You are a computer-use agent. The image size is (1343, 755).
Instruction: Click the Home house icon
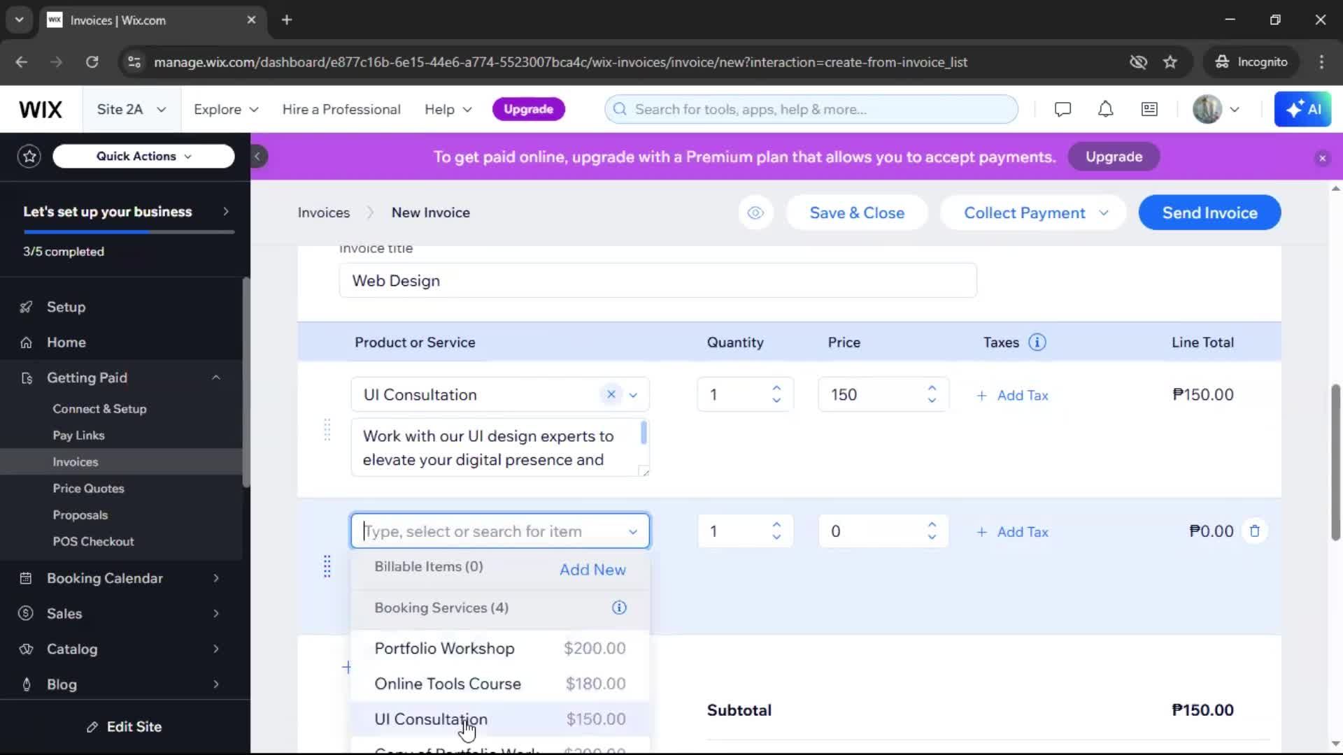click(26, 343)
